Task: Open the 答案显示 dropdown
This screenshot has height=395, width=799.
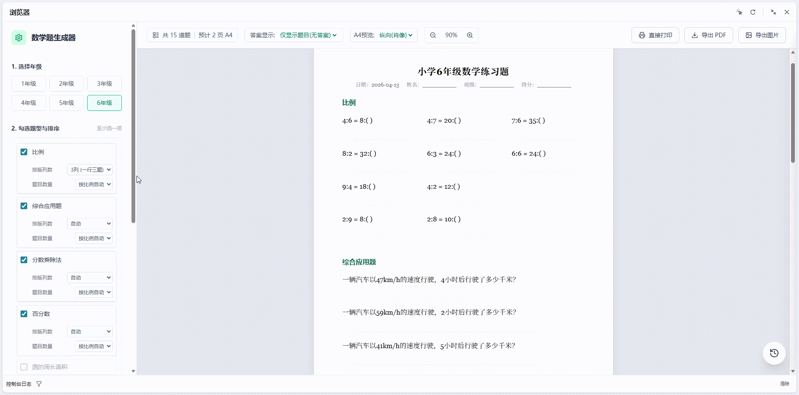Action: tap(294, 35)
